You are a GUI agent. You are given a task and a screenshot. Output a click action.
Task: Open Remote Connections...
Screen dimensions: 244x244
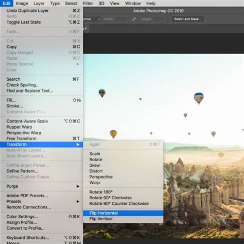[x=42, y=207]
